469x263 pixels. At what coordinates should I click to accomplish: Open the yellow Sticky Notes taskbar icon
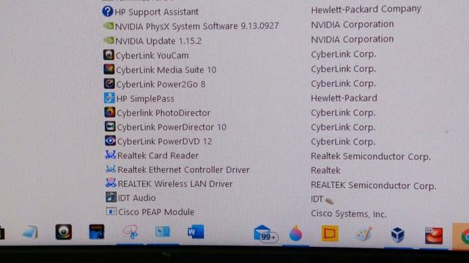(330, 234)
